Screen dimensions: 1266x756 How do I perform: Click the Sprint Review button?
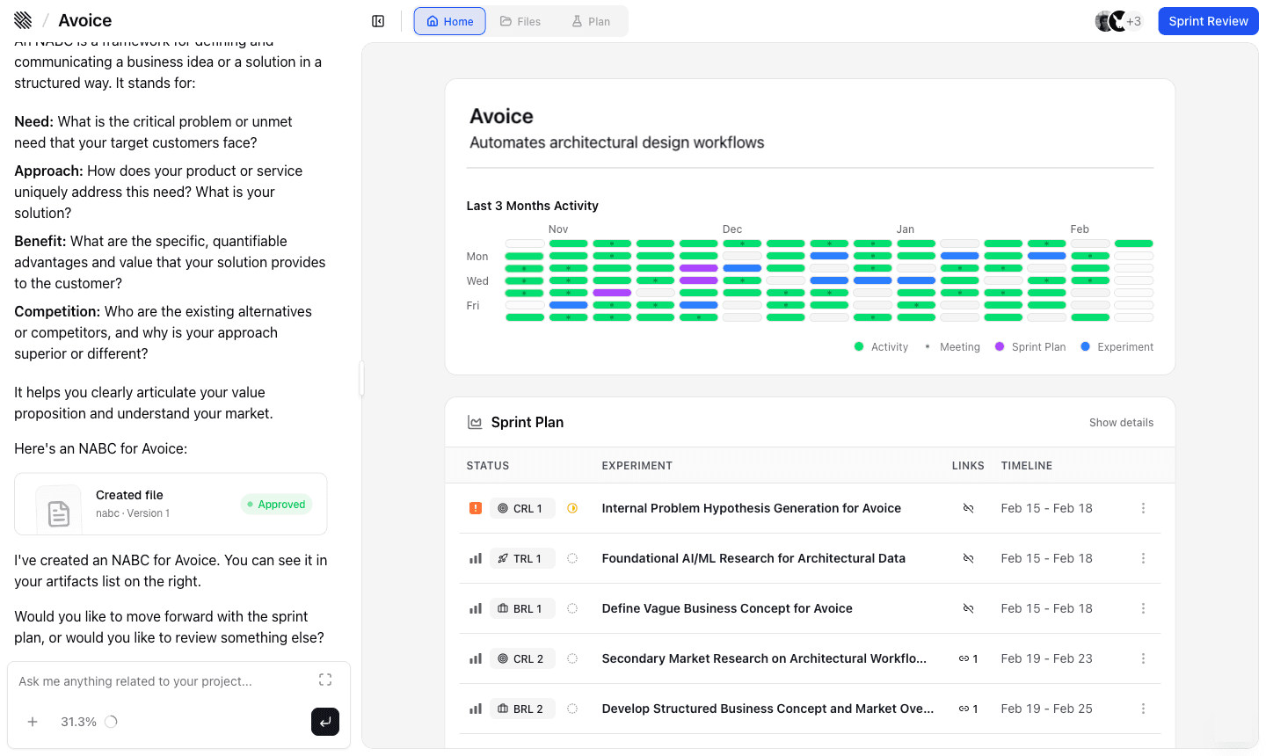click(1208, 21)
